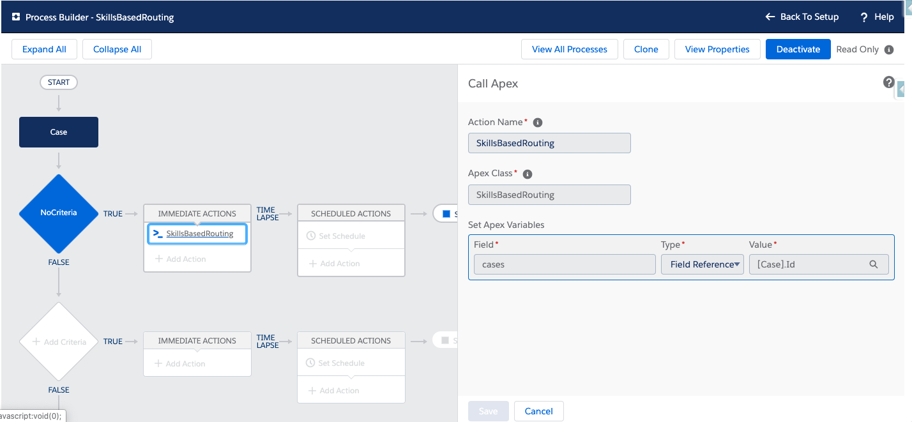Open View All Processes
Viewport: 912px width, 422px height.
[x=569, y=49]
